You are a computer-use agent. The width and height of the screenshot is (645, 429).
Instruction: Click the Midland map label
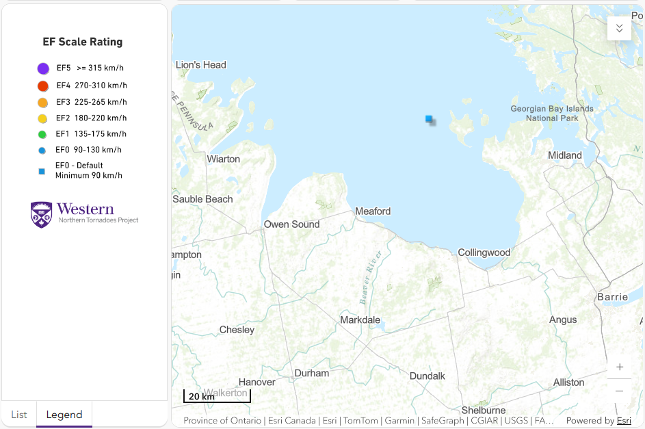(565, 155)
